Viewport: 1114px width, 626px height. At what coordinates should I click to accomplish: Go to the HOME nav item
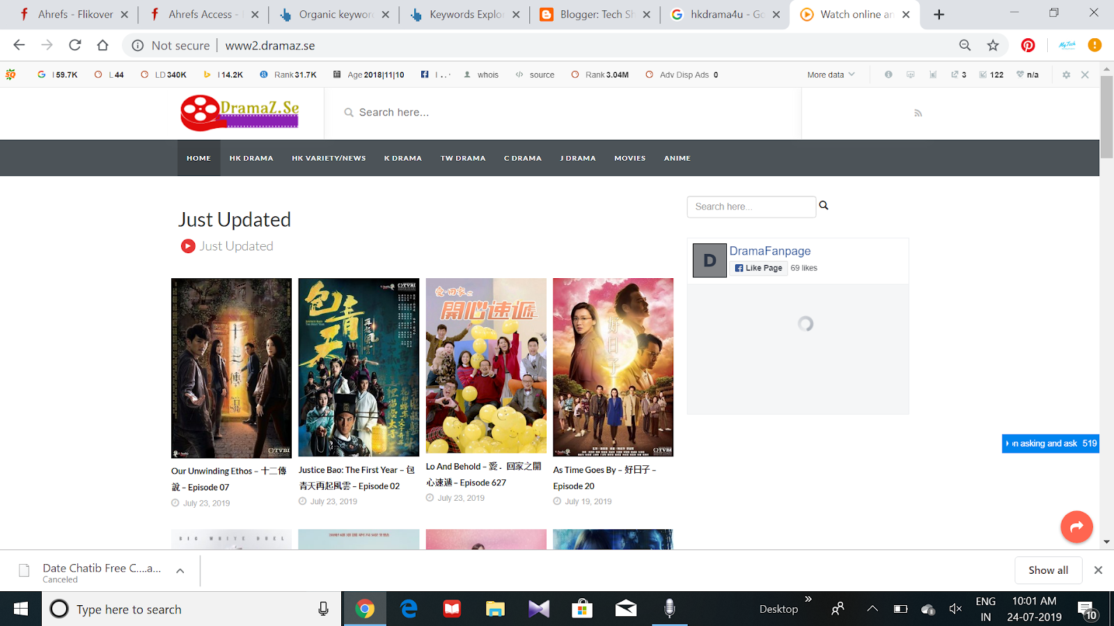tap(198, 158)
